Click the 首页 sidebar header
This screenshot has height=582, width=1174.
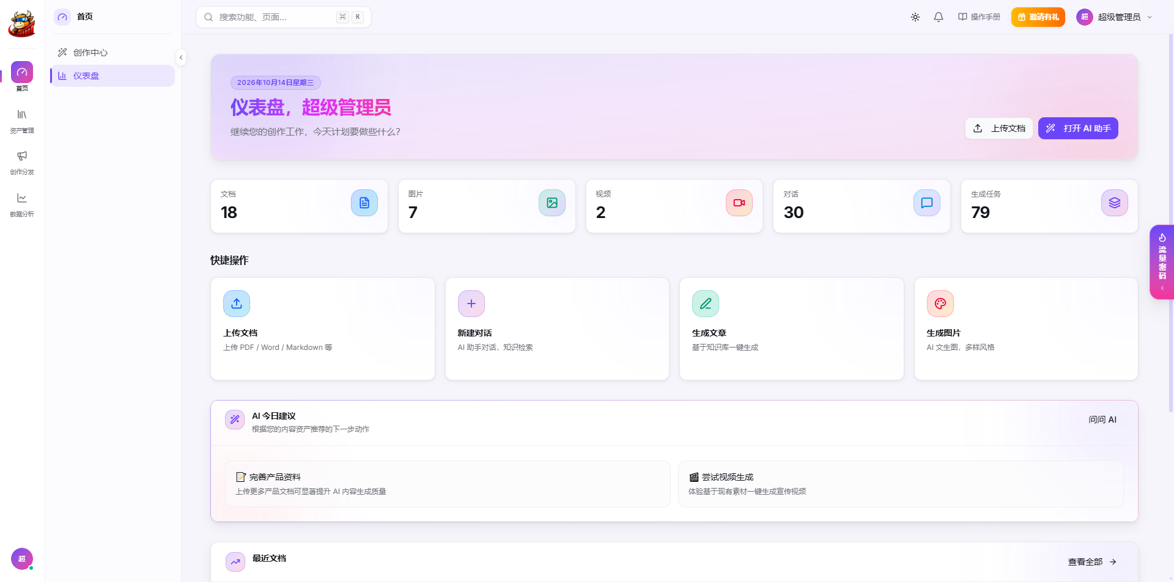tap(113, 17)
